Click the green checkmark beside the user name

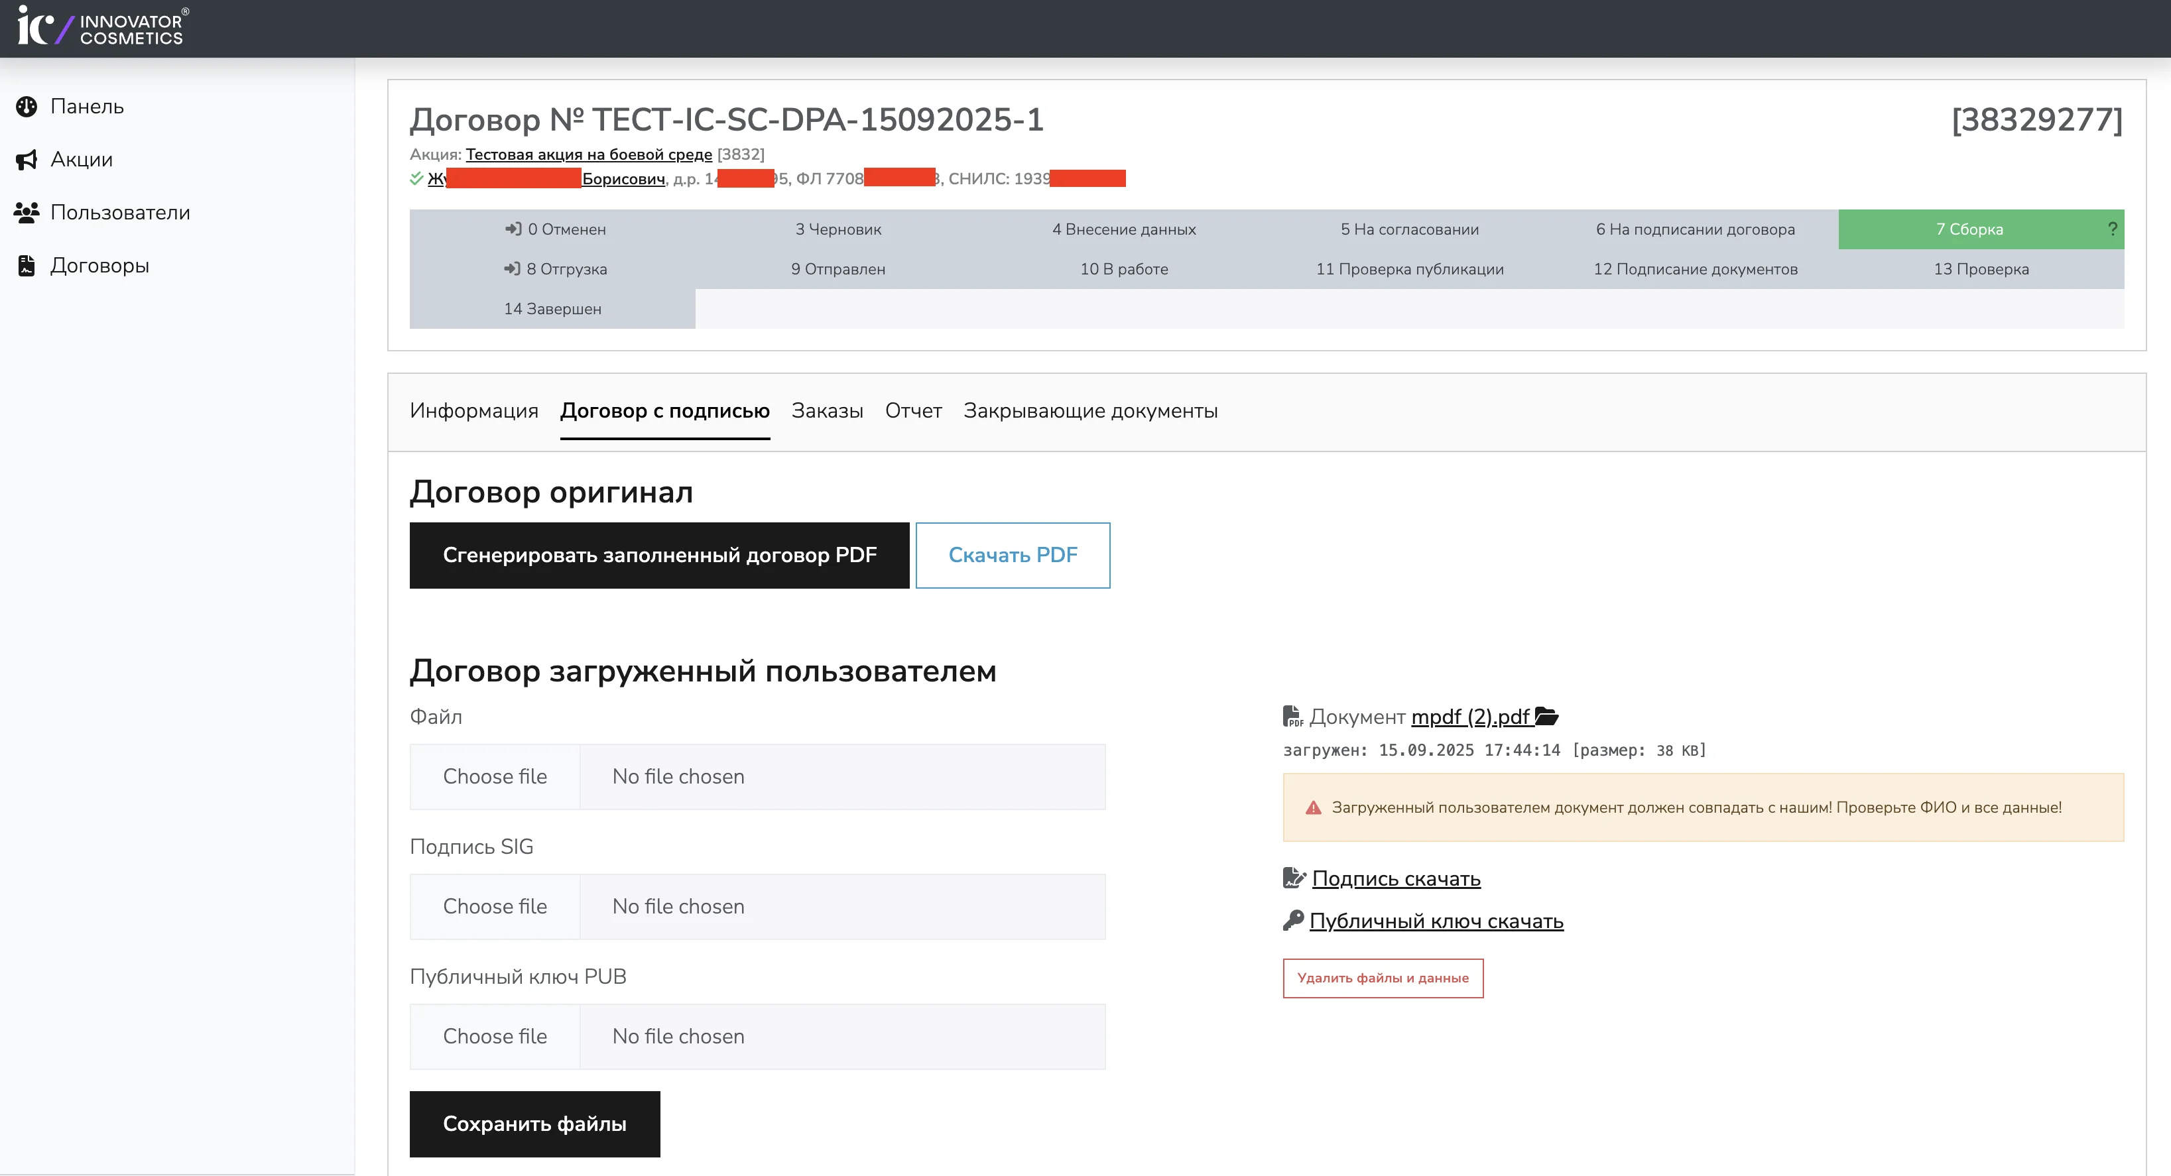(x=416, y=178)
